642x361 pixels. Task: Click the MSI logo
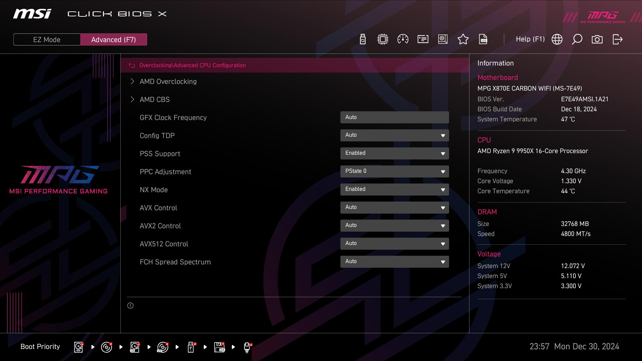click(x=32, y=14)
